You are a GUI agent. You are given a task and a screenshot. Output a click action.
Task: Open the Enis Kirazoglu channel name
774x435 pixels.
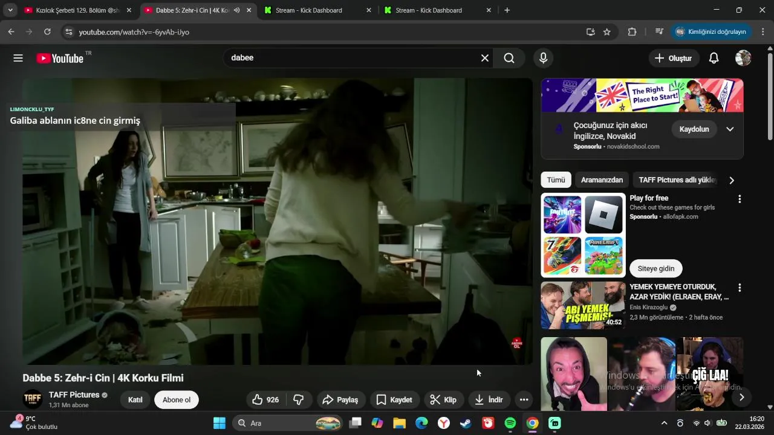click(x=648, y=307)
